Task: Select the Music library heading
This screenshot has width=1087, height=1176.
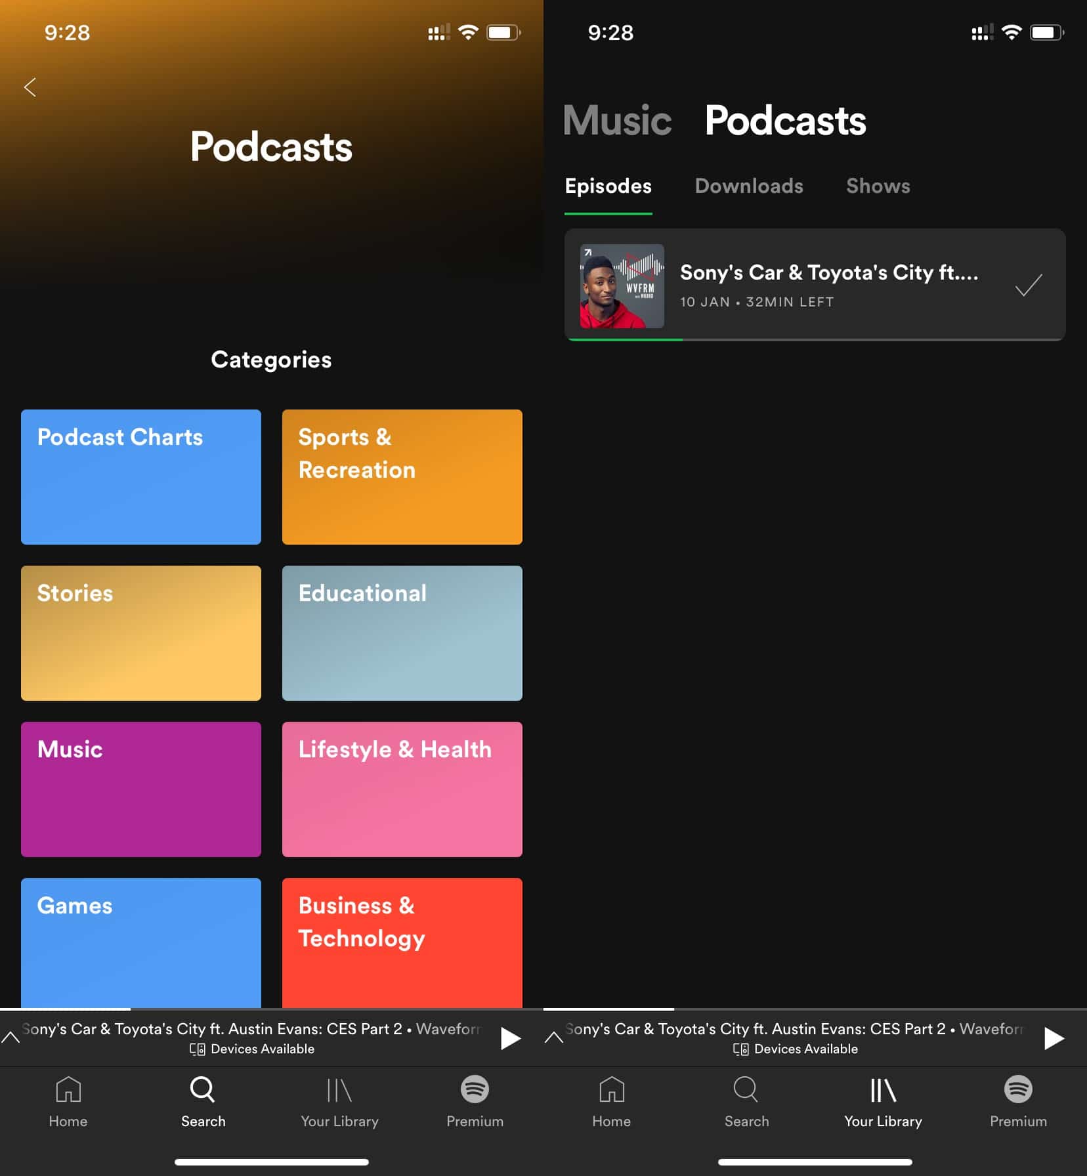Action: 617,121
